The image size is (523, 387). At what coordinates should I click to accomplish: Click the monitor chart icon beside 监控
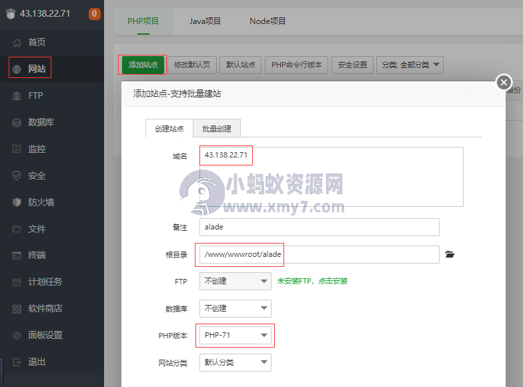click(17, 149)
